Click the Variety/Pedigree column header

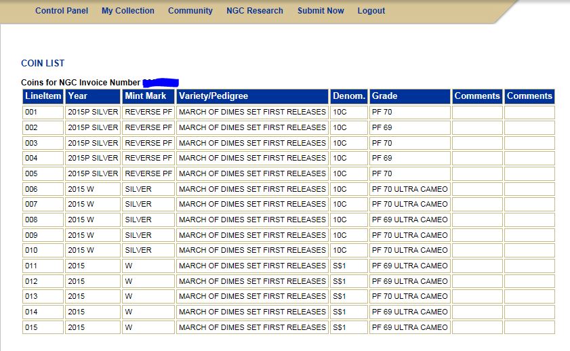click(252, 96)
